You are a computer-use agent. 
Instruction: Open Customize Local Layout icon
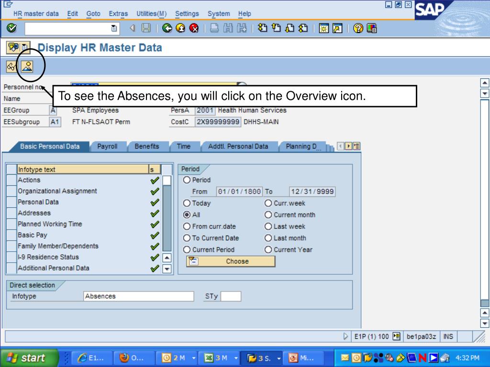372,28
